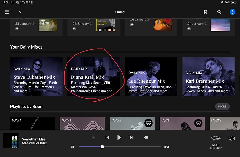Toggle the heart on third Roon playlist
This screenshot has width=240, height=157.
tap(148, 123)
